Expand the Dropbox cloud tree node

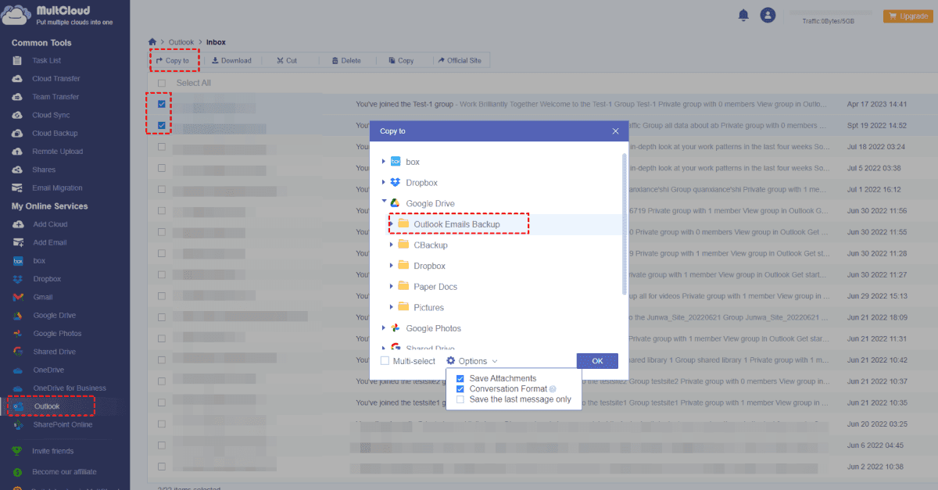pyautogui.click(x=383, y=182)
